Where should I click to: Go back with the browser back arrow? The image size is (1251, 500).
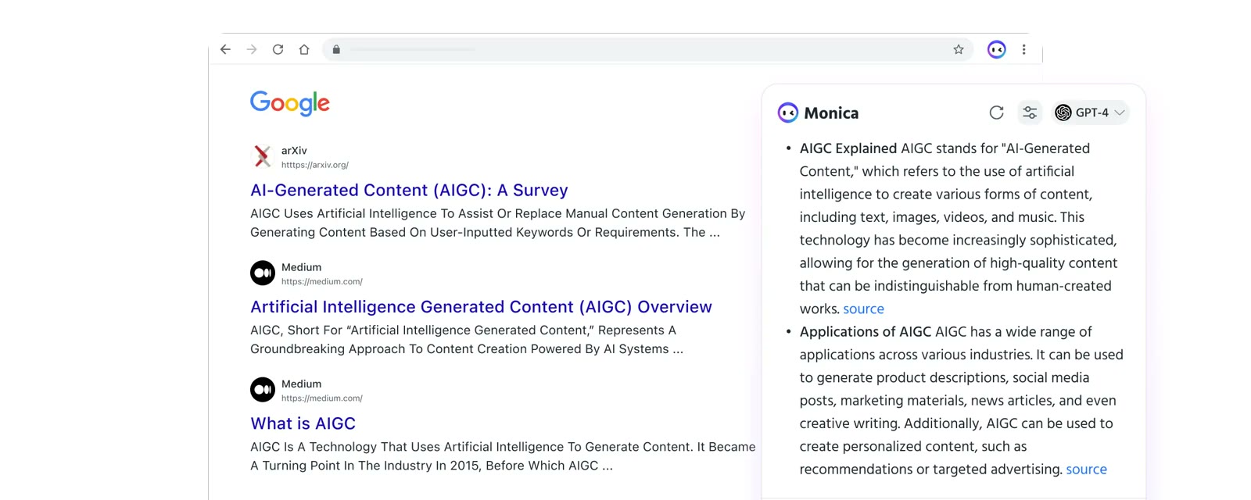pyautogui.click(x=225, y=49)
